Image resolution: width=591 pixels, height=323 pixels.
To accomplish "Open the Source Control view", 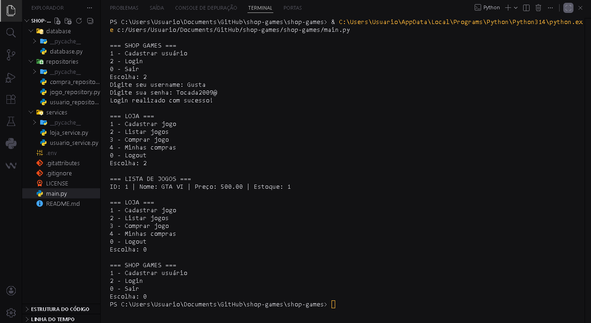I will point(11,55).
